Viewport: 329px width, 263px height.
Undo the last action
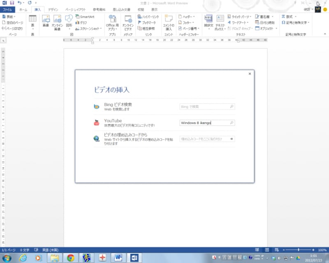click(19, 3)
